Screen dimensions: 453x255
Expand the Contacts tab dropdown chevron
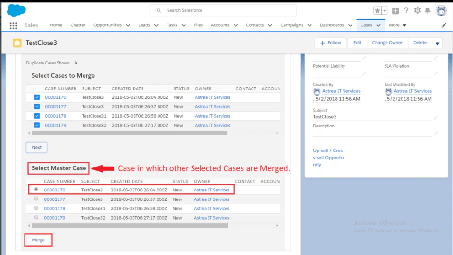click(x=270, y=25)
